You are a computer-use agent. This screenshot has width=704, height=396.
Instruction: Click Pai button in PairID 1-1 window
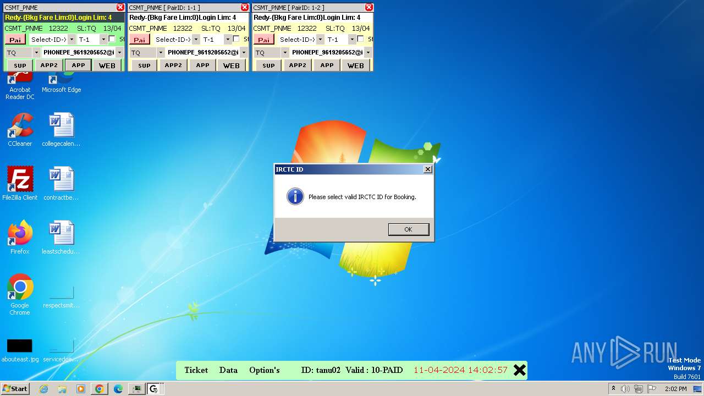(140, 40)
